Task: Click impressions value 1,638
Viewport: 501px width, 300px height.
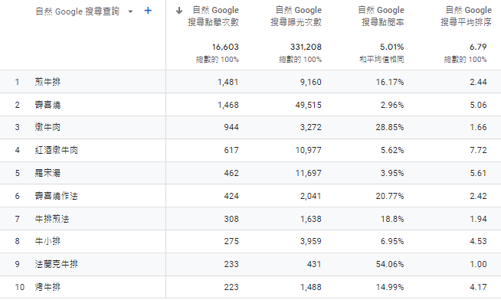Action: pyautogui.click(x=310, y=219)
